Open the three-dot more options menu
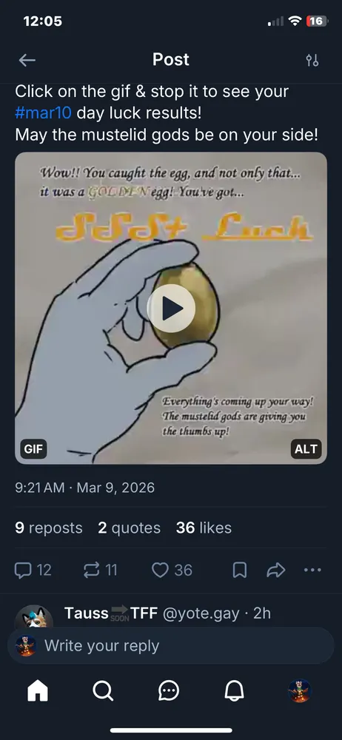 click(x=312, y=570)
